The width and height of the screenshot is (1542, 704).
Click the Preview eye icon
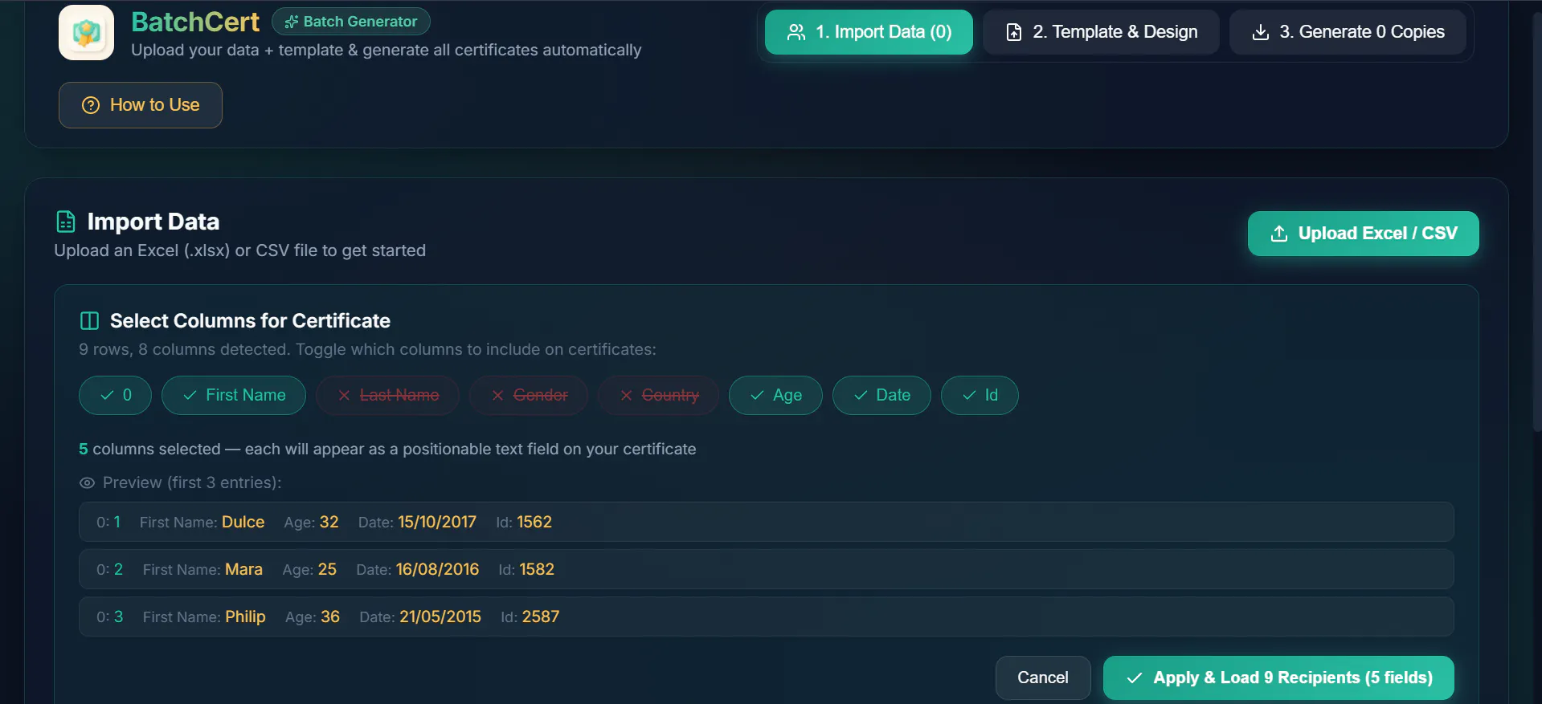point(87,482)
